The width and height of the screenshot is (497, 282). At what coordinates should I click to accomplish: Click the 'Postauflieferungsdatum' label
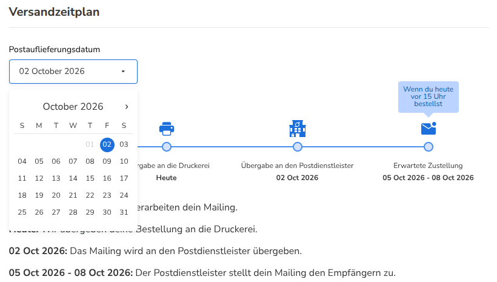(x=55, y=50)
